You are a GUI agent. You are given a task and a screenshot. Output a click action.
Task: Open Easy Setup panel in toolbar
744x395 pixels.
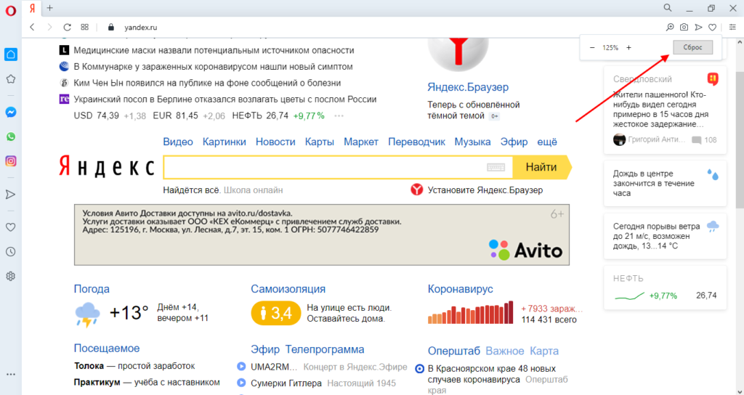click(732, 27)
